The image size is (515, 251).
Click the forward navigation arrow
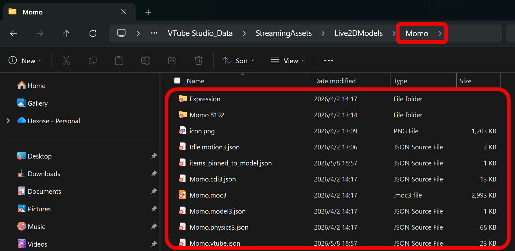click(x=40, y=33)
